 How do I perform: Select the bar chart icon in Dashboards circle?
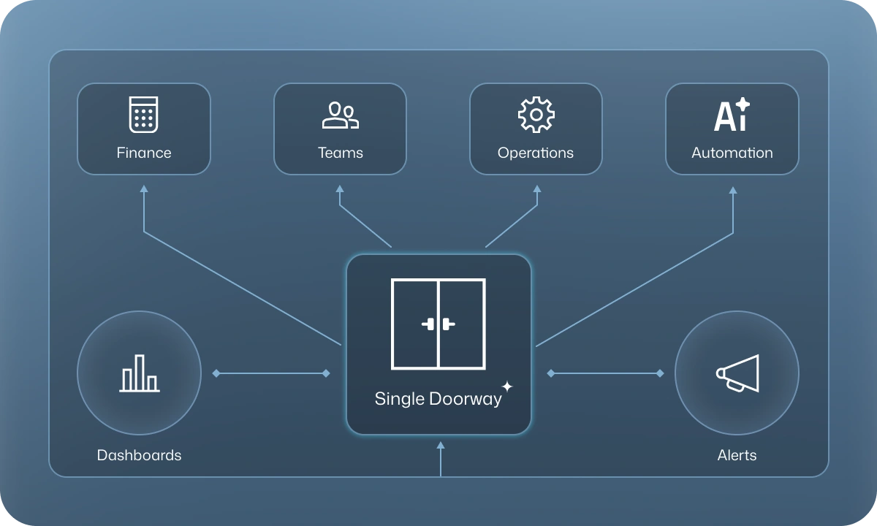click(x=139, y=373)
